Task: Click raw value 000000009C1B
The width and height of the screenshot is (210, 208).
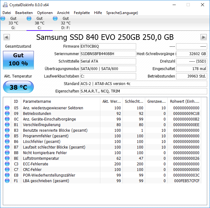Action: coord(186,114)
